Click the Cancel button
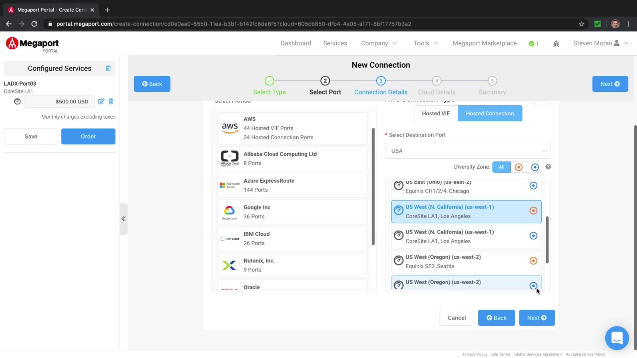 click(457, 318)
